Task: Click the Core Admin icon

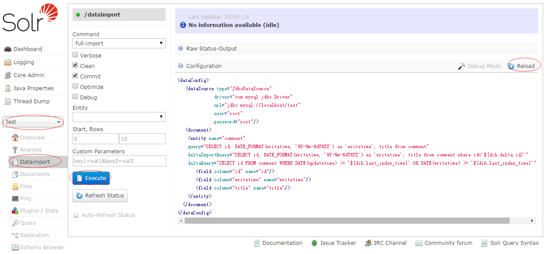Action: pyautogui.click(x=8, y=75)
